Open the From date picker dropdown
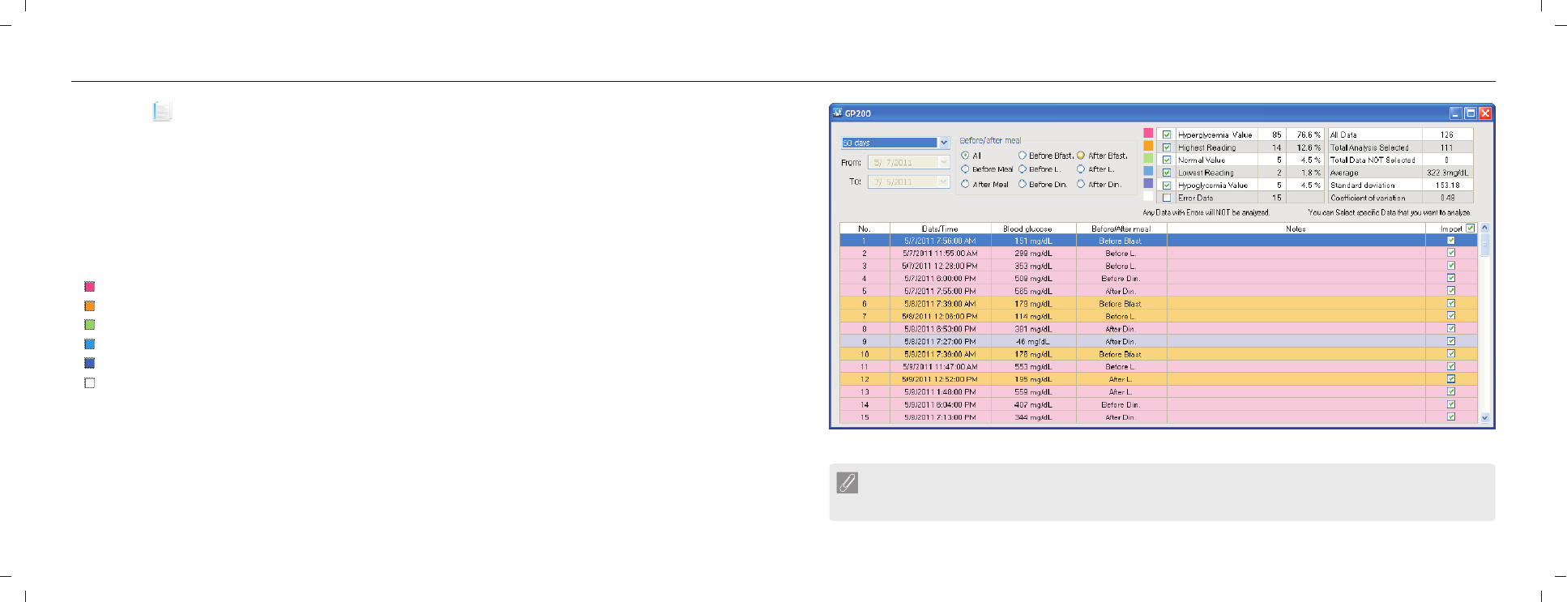 coord(944,162)
